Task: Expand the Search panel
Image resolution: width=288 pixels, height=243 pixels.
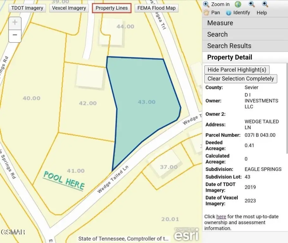Action: tap(217, 34)
